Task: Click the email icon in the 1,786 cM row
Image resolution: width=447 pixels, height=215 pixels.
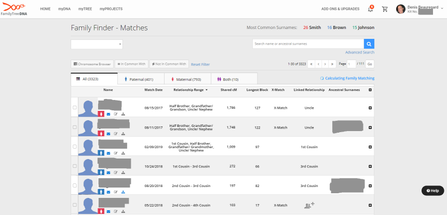Action: 109,114
